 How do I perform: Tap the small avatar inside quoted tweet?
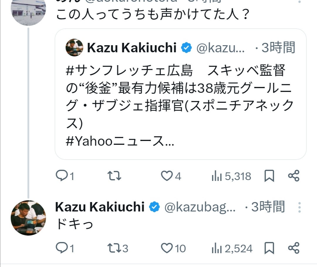click(x=75, y=48)
